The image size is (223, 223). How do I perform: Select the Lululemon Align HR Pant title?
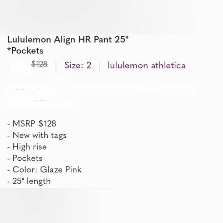[x=68, y=40]
